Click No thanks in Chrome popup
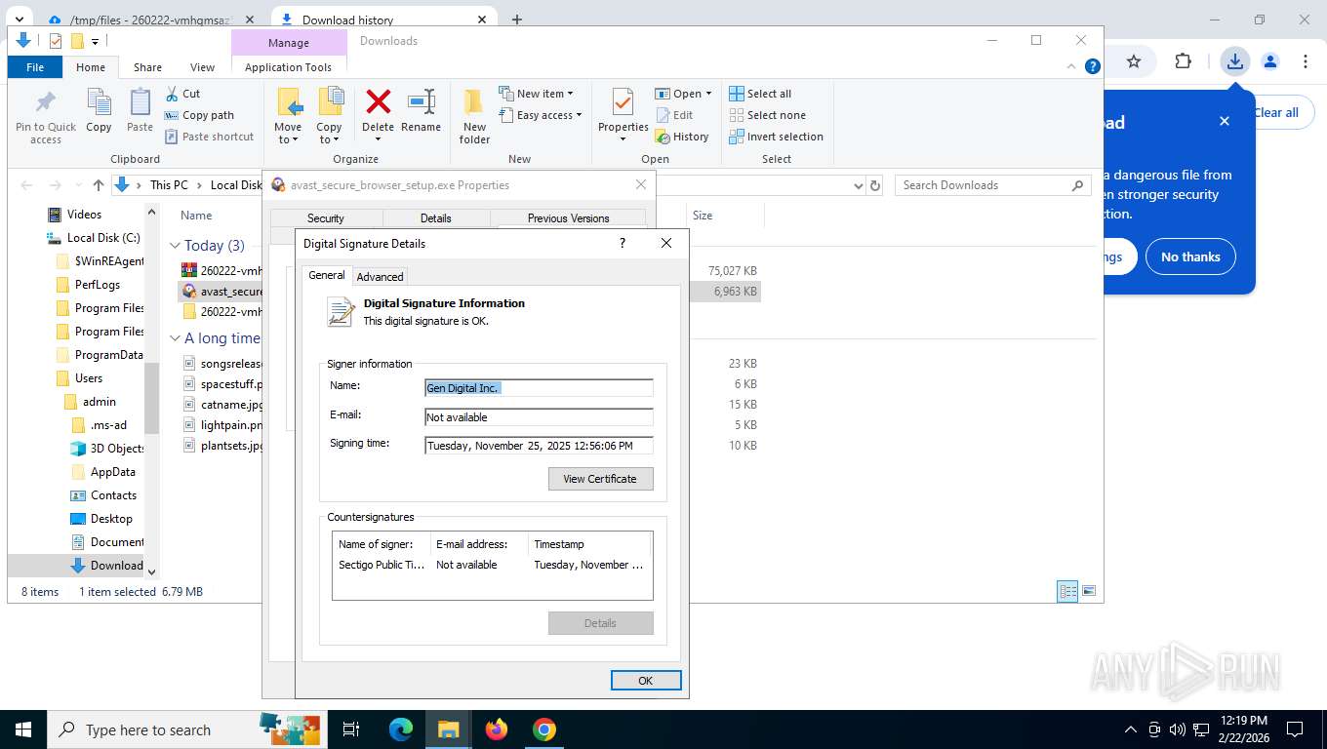 point(1190,256)
